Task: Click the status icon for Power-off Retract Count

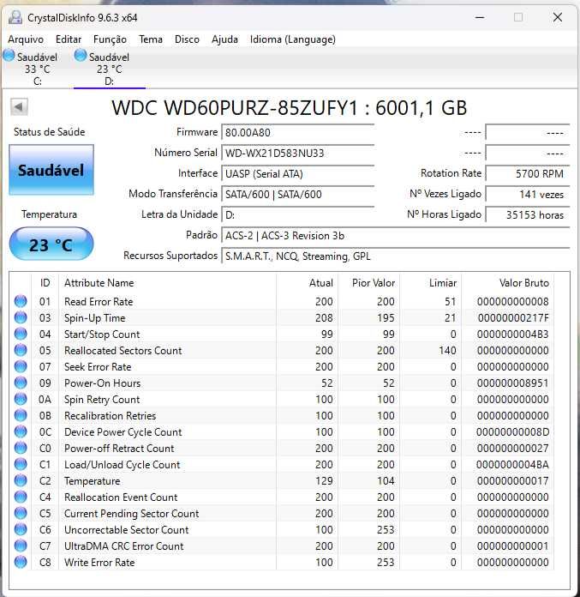Action: tap(21, 448)
